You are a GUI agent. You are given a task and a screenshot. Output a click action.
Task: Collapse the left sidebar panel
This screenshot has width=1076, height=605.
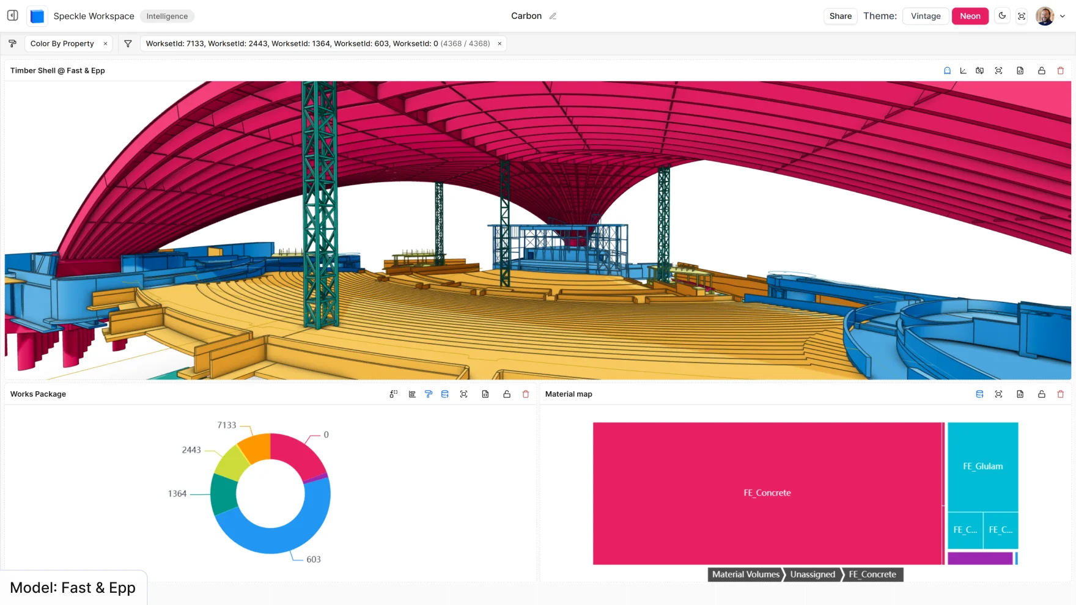13,16
